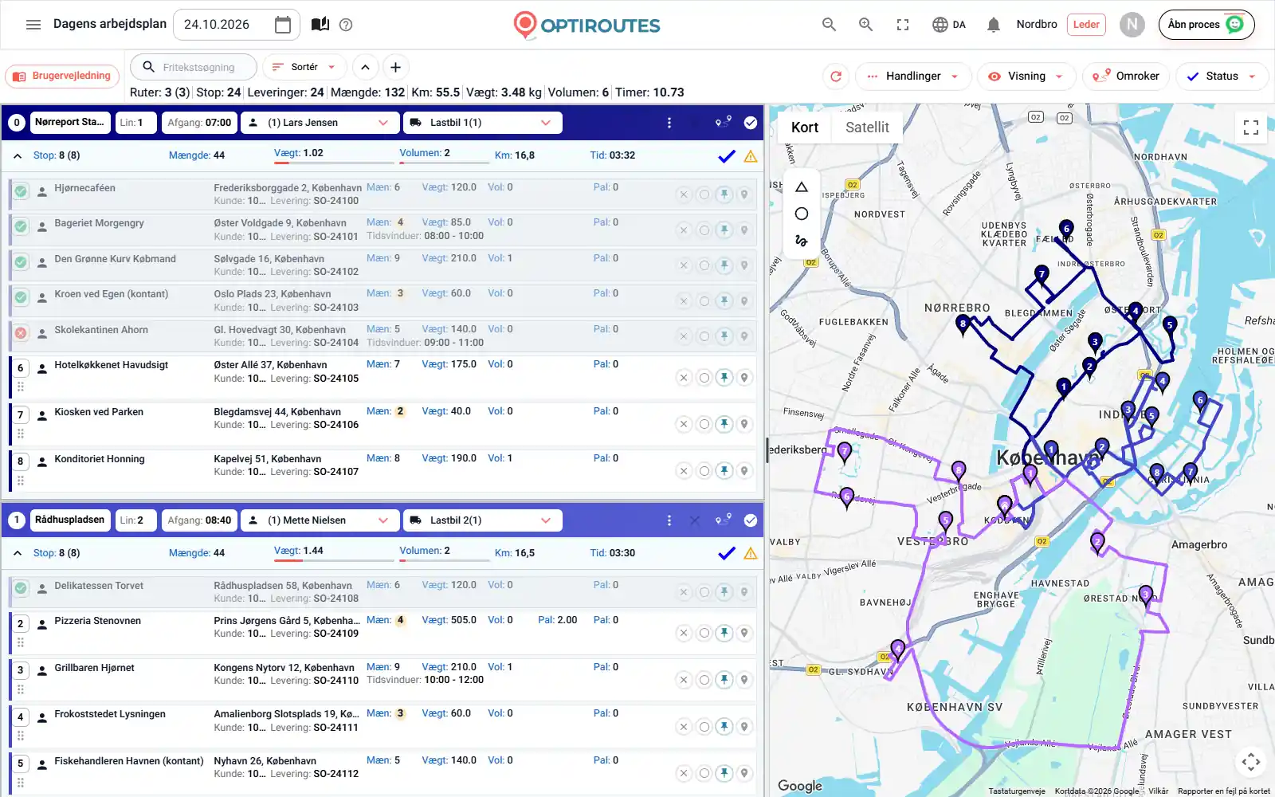Click Brugervejledning button
The image size is (1275, 797).
pyautogui.click(x=62, y=77)
